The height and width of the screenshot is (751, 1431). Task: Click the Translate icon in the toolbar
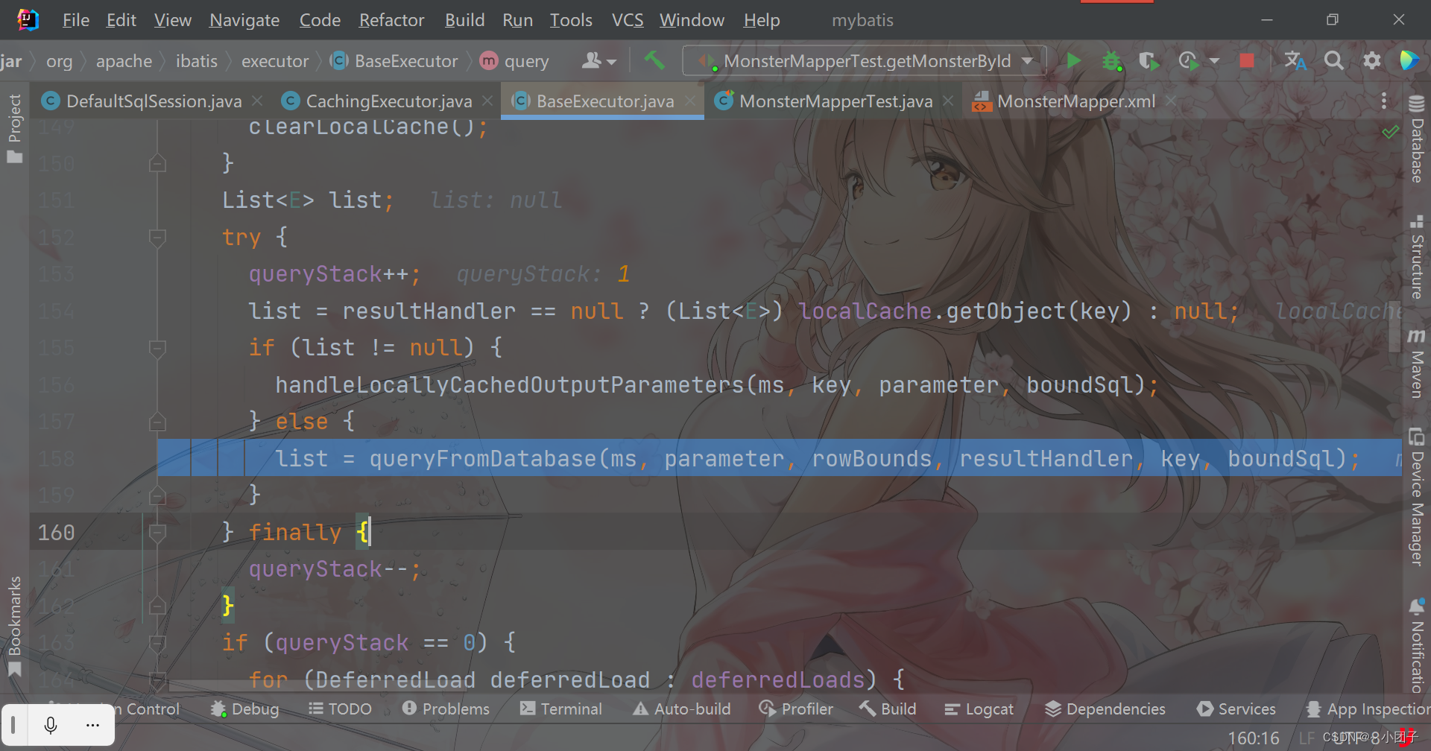(x=1295, y=60)
